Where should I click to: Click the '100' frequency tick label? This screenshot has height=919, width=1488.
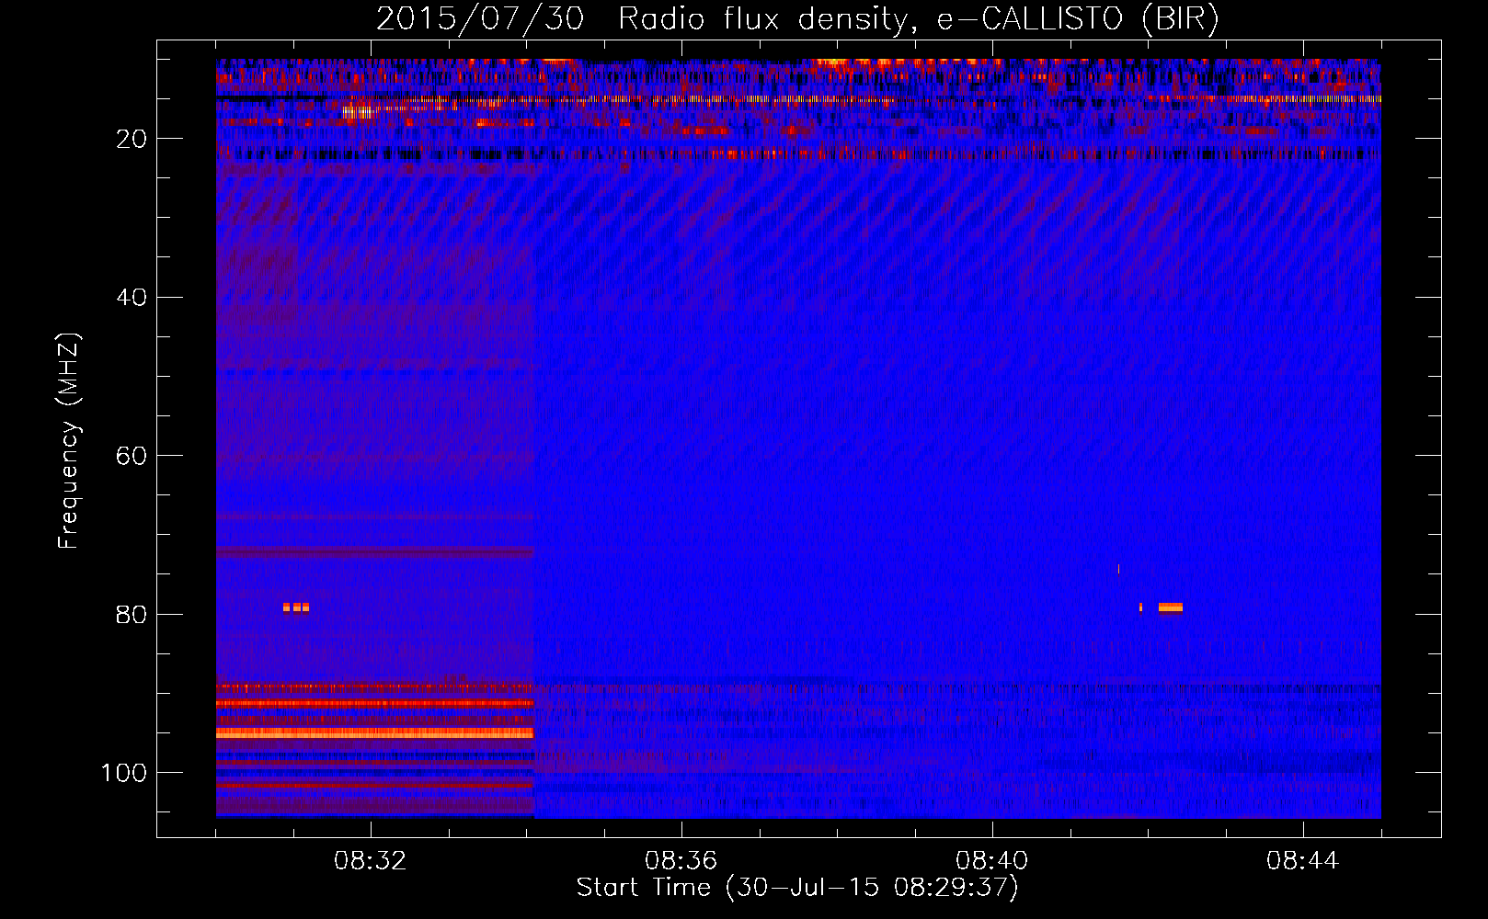pos(124,773)
